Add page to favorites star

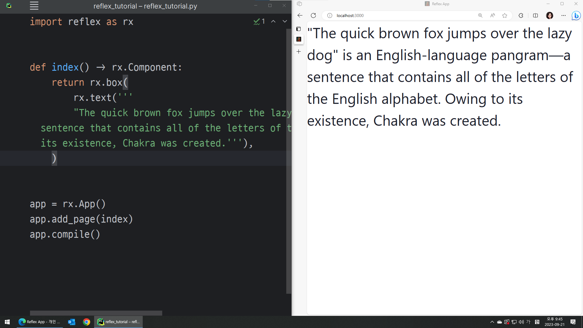[505, 15]
